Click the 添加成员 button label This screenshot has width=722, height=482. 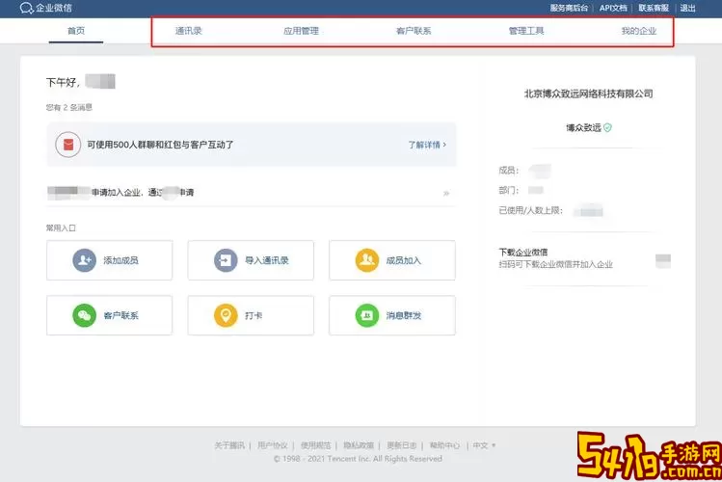coord(120,260)
